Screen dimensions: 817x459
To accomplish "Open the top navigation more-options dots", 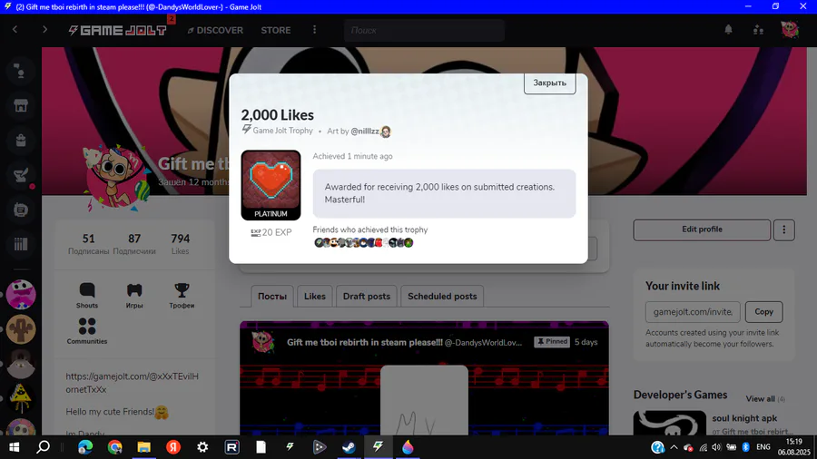I will [x=314, y=30].
